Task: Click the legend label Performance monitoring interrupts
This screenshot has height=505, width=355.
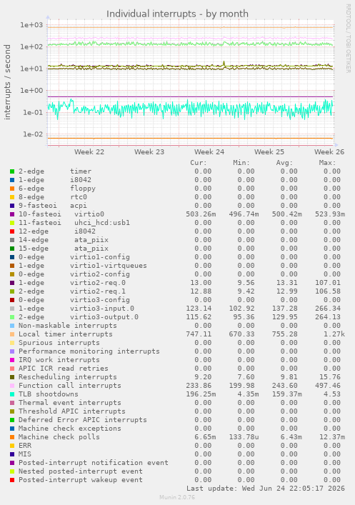Action: [x=89, y=351]
